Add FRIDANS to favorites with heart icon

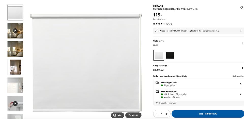pyautogui.click(x=241, y=7)
